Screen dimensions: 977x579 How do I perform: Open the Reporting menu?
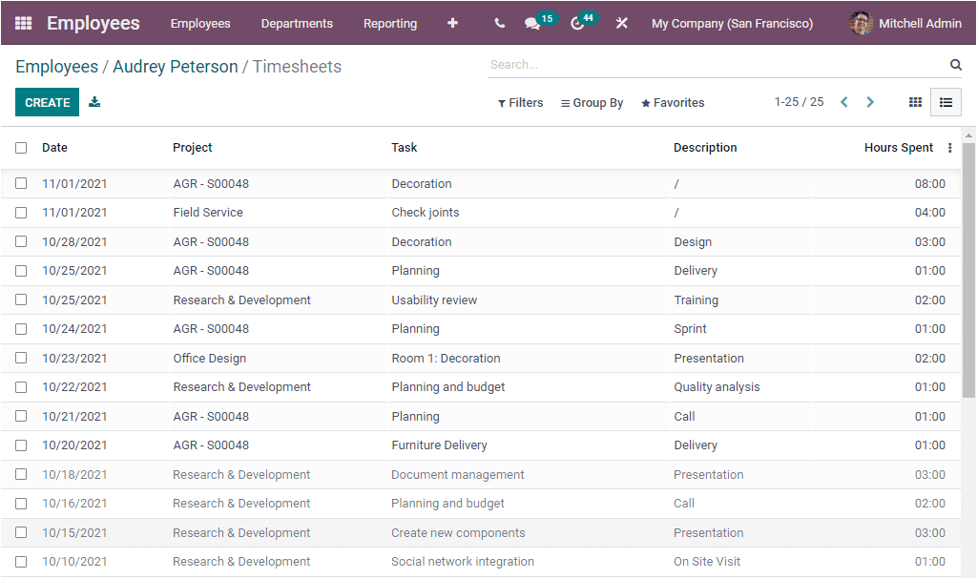click(x=390, y=23)
